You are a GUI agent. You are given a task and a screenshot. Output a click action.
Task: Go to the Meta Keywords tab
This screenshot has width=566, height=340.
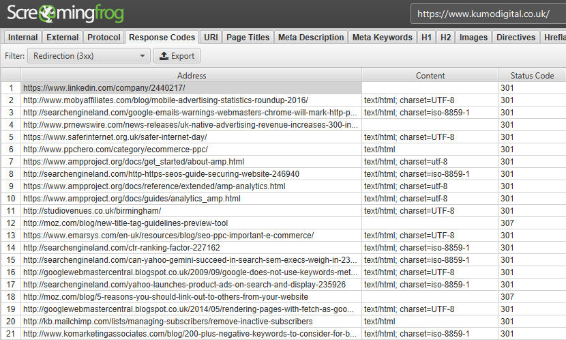point(383,38)
